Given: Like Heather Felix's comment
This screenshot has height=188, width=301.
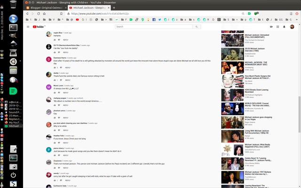Looking at the screenshot, I should [x=55, y=143].
